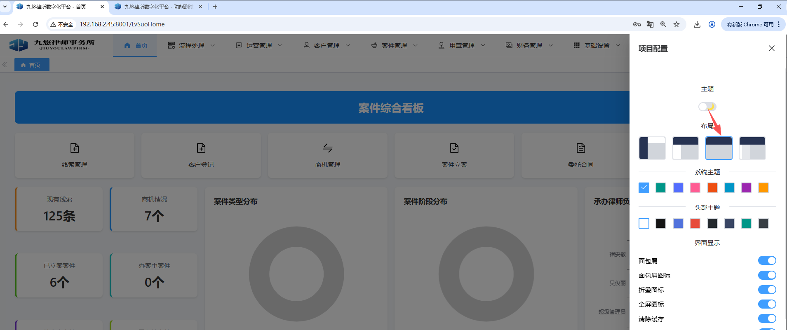Choose the purple system theme color
Viewport: 787px width, 330px height.
(x=746, y=188)
